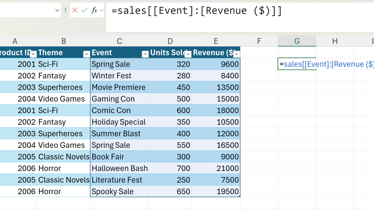The image size is (374, 210).
Task: Expand the Name Box dropdown arrow
Action: pos(57,10)
